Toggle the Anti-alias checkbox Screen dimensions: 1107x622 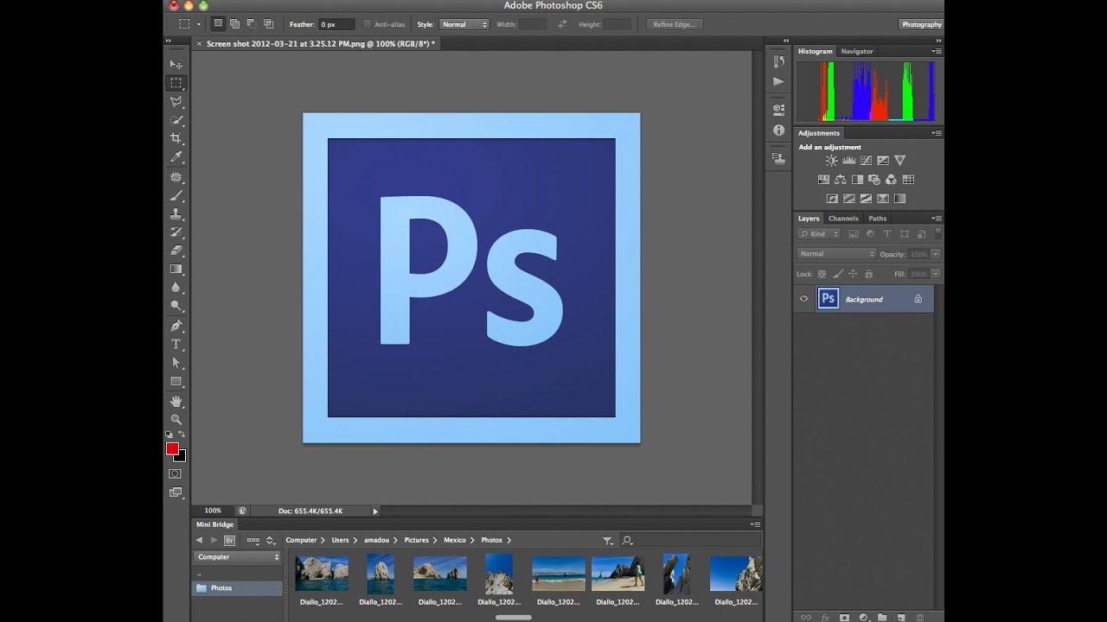tap(367, 24)
